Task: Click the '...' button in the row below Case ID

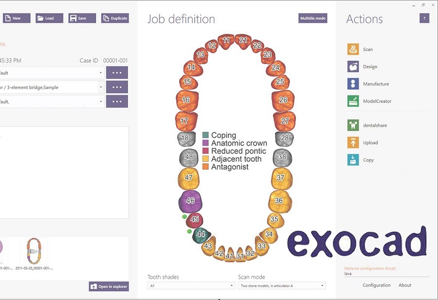Action: click(117, 73)
